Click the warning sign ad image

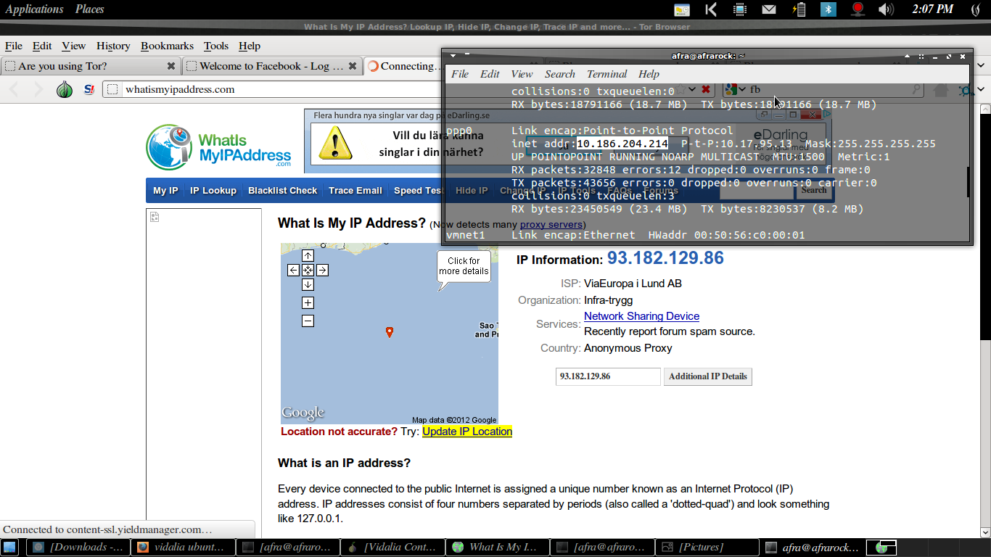tap(336, 143)
